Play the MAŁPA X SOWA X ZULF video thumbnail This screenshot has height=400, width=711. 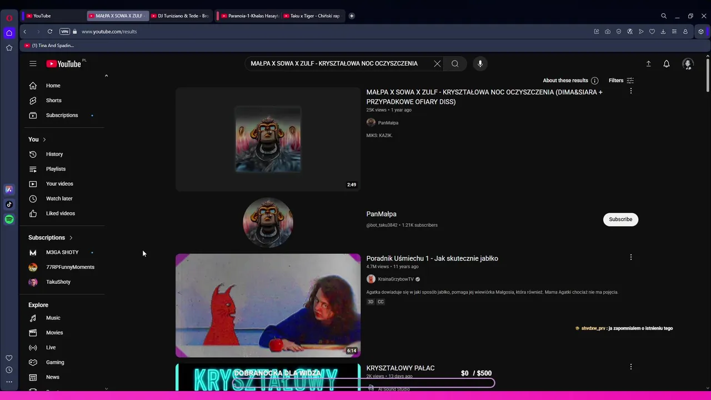268,139
